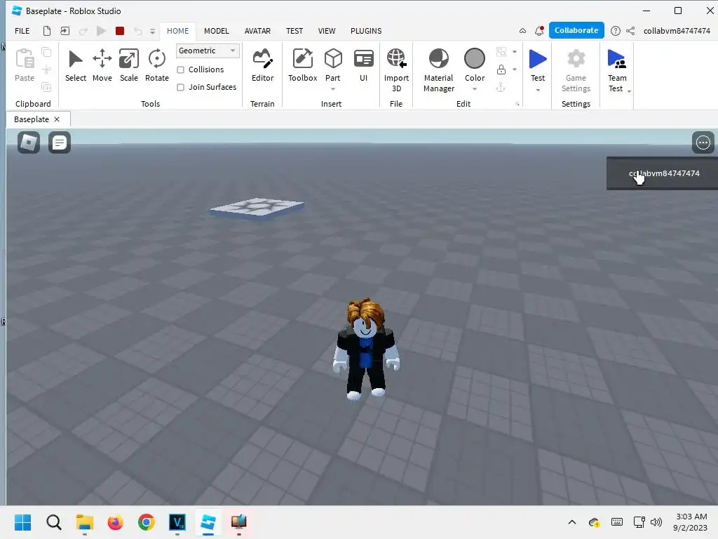This screenshot has height=539, width=718.
Task: Click collabvm84747474 in the player list
Action: pyautogui.click(x=663, y=173)
